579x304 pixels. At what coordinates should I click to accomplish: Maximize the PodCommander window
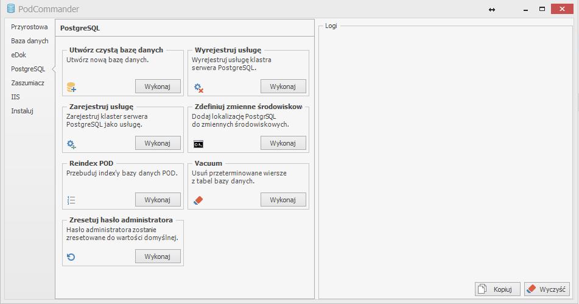tap(542, 9)
